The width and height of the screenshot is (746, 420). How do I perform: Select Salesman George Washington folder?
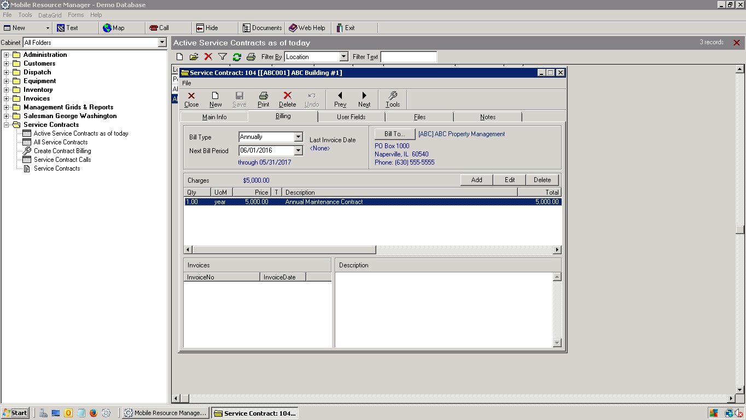click(70, 116)
